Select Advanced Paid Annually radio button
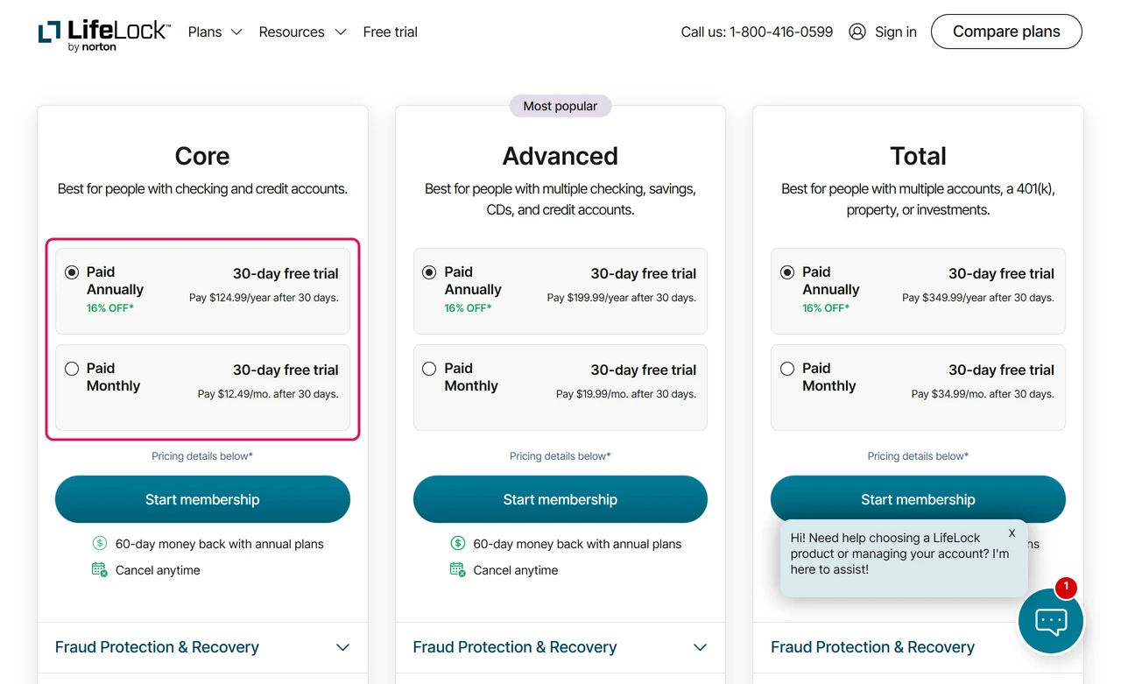1121x684 pixels. [429, 272]
